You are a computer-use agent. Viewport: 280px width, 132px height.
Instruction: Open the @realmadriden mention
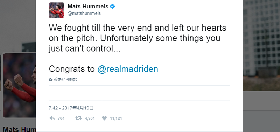pyautogui.click(x=128, y=69)
